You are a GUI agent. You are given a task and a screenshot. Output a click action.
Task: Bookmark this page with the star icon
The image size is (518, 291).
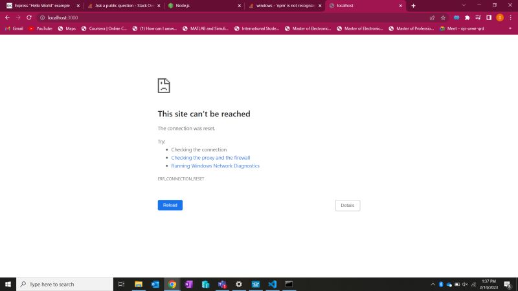pos(443,18)
